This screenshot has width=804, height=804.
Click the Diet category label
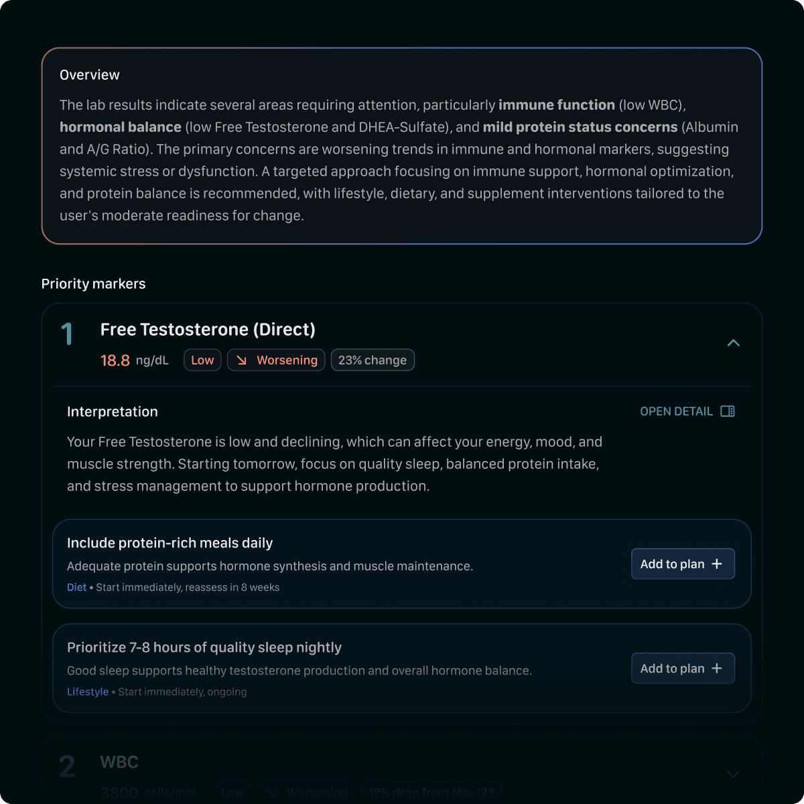click(x=76, y=587)
